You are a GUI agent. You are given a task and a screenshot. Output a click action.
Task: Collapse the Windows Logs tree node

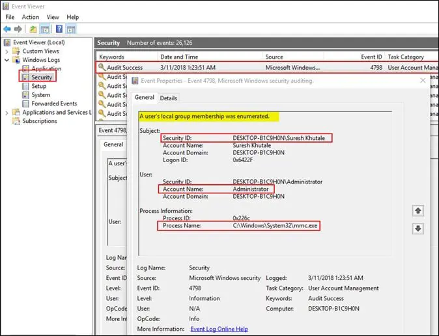[7, 60]
